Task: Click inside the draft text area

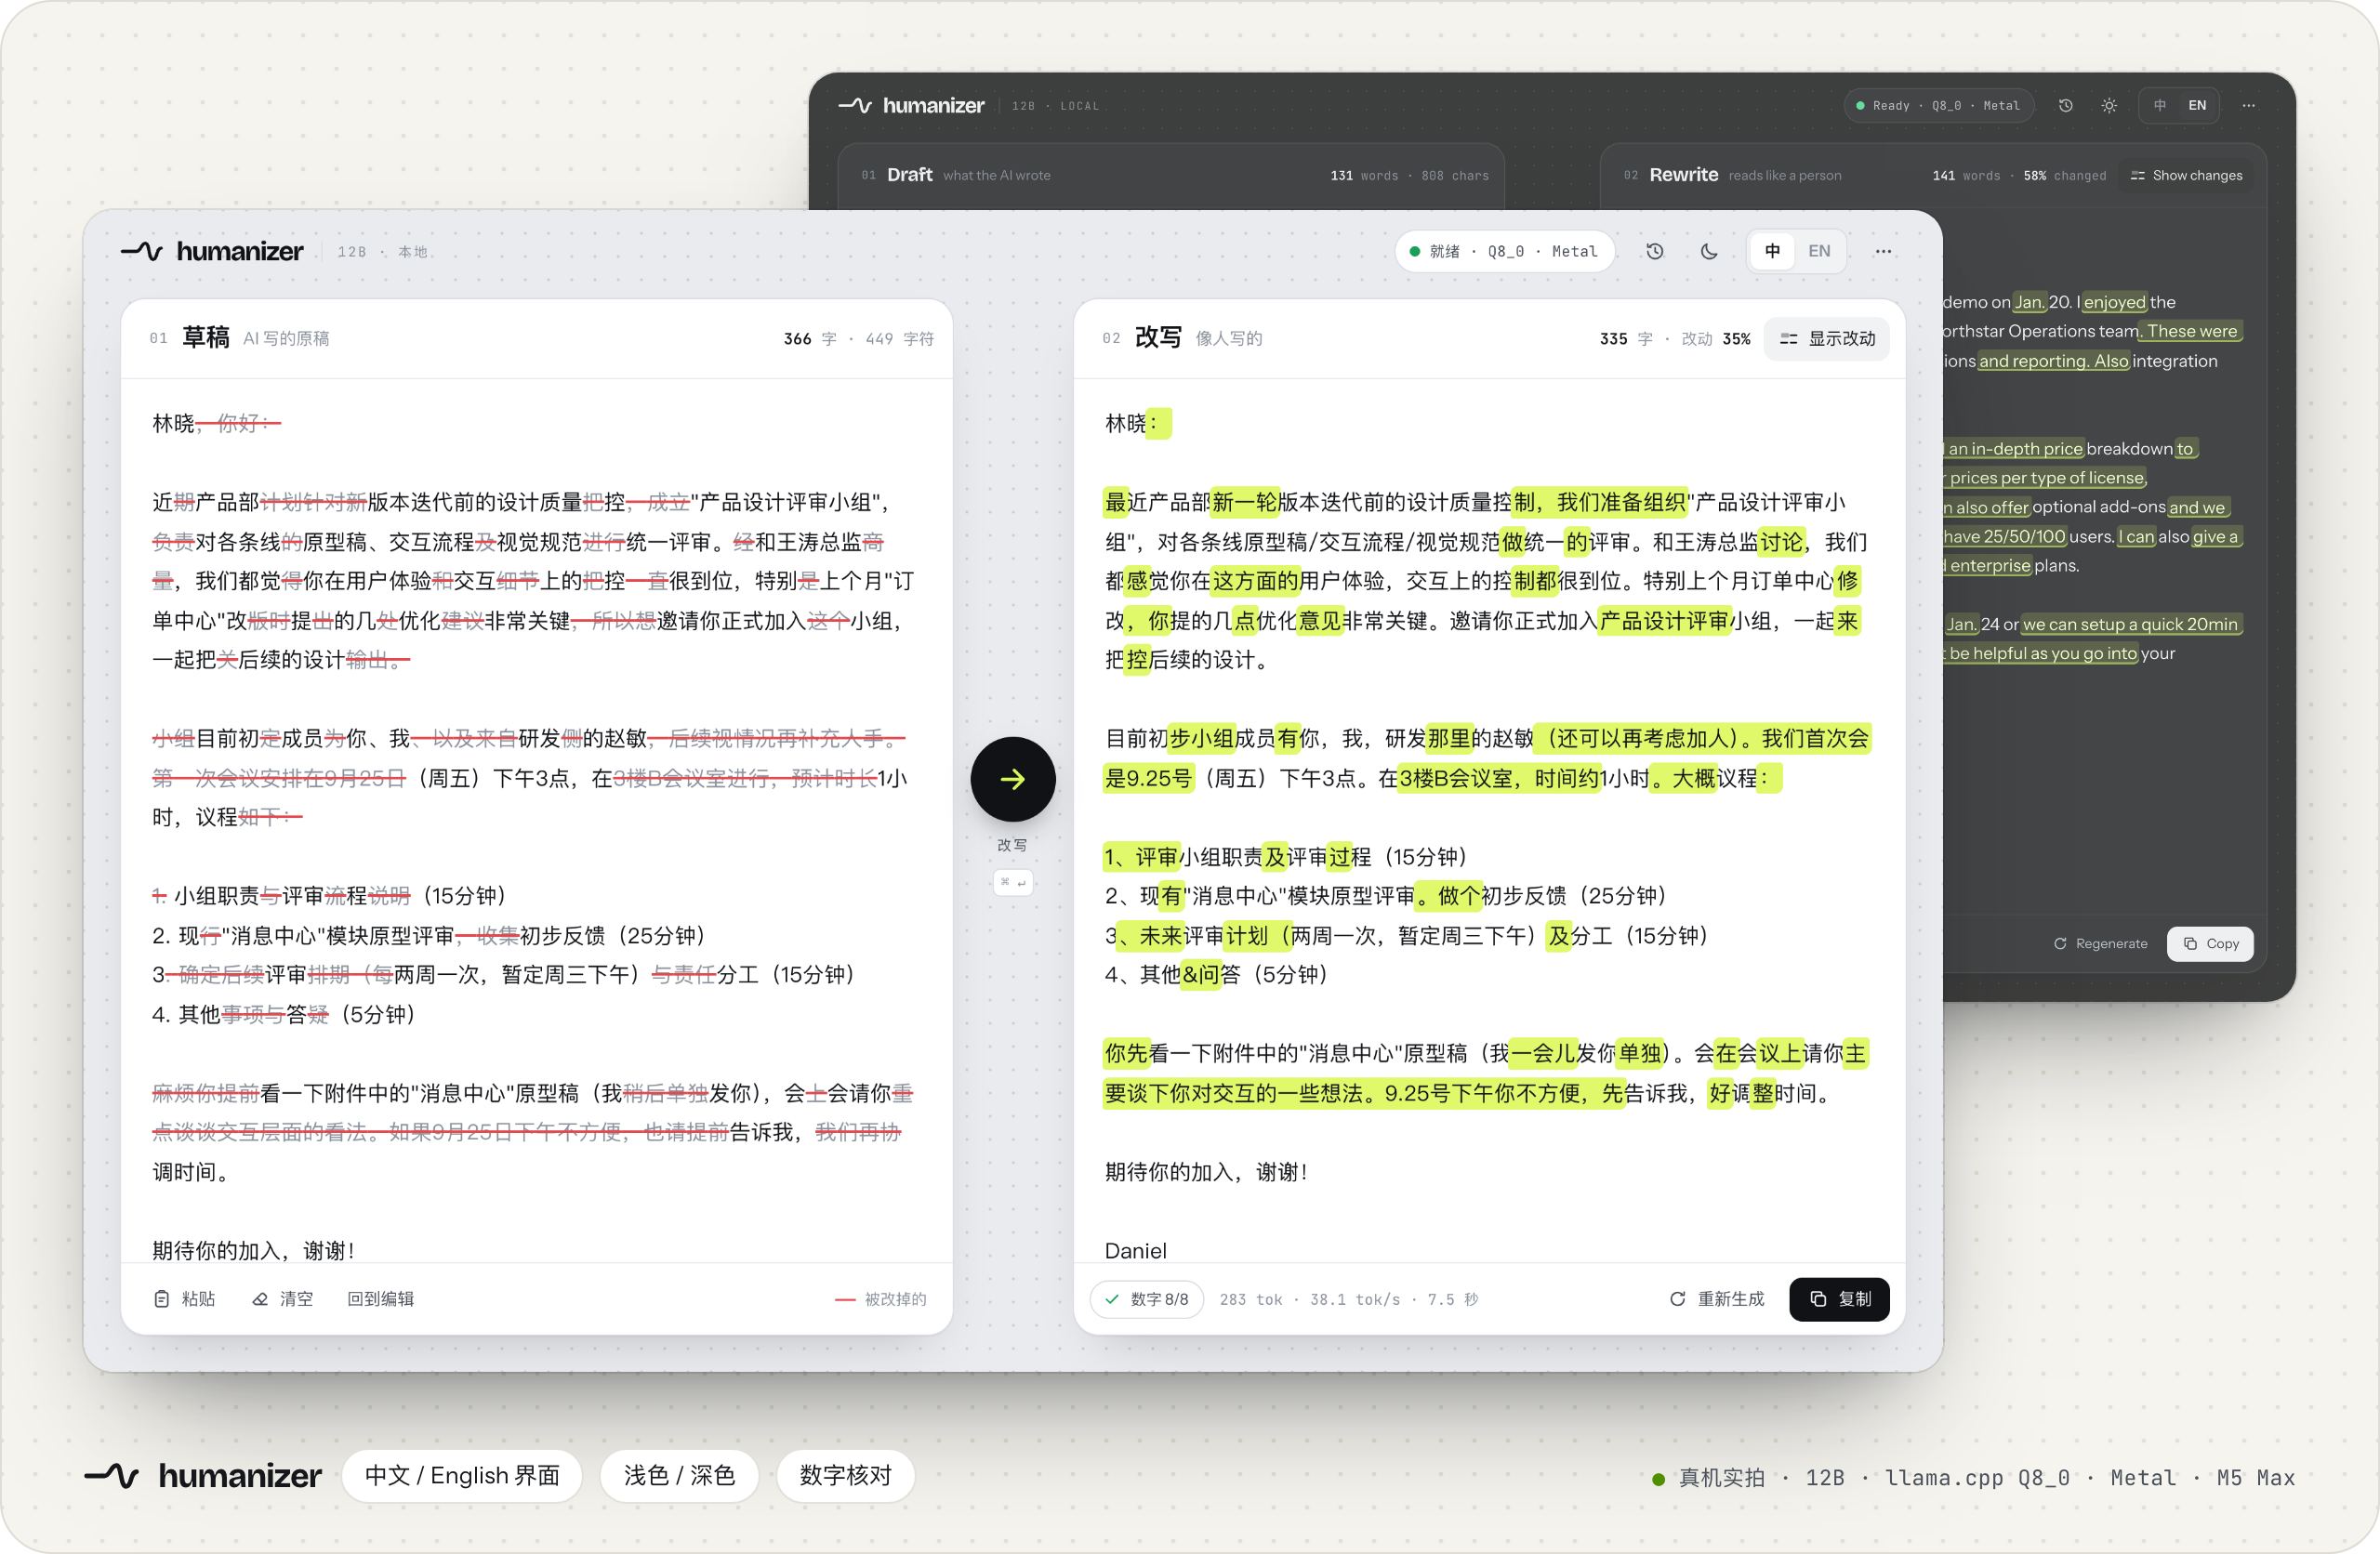Action: [536, 820]
